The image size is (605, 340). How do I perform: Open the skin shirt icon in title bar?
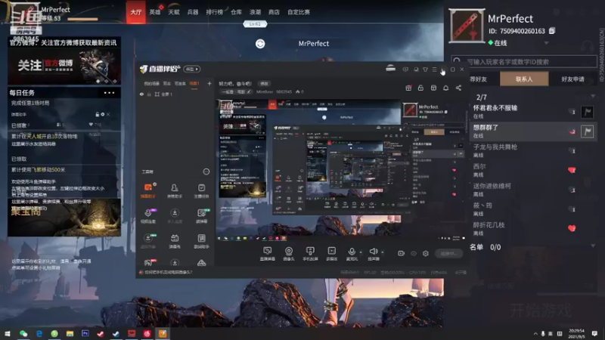pos(425,70)
